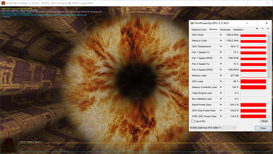Click the Close button in GPU-Z
The height and width of the screenshot is (154, 273).
(x=263, y=128)
